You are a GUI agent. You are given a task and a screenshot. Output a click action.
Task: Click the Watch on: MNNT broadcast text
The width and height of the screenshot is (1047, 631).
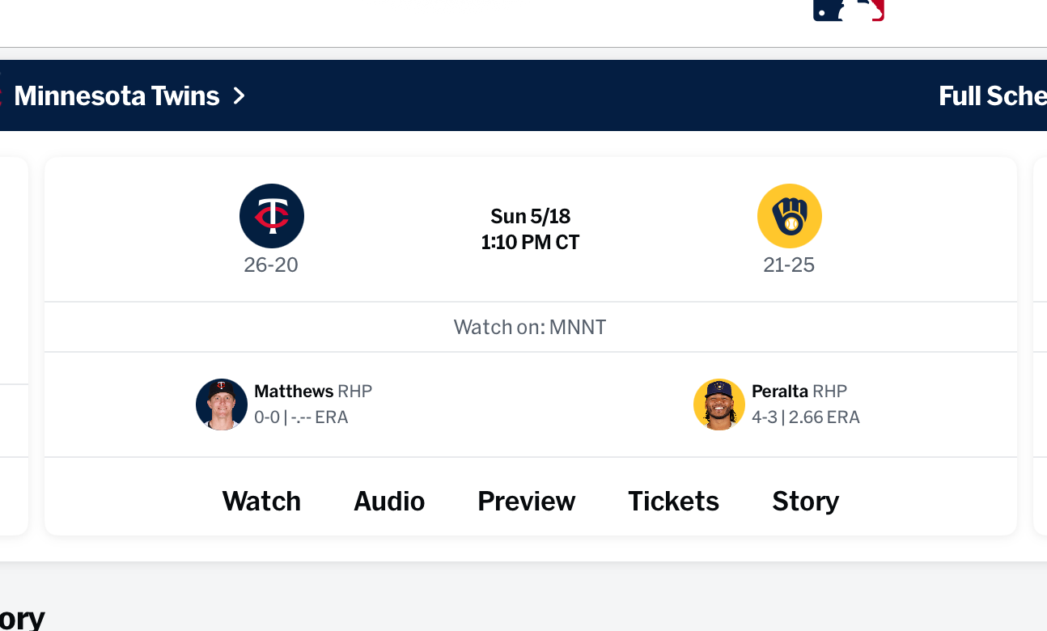[x=530, y=328]
